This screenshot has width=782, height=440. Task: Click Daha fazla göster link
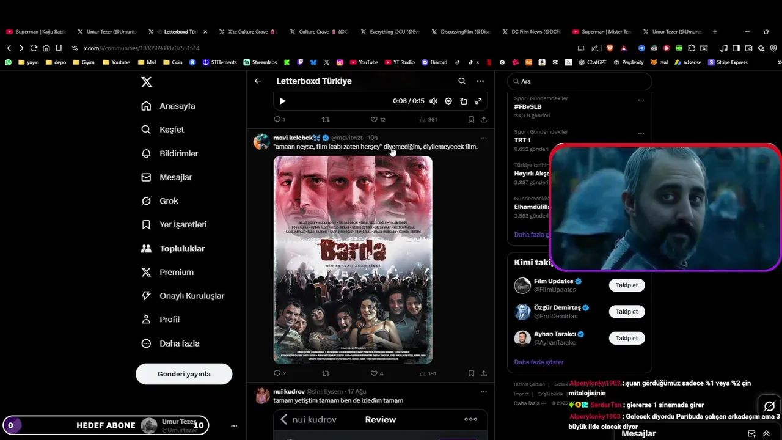point(539,362)
